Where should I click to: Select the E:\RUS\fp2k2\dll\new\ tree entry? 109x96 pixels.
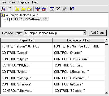pyautogui.click(x=30, y=19)
